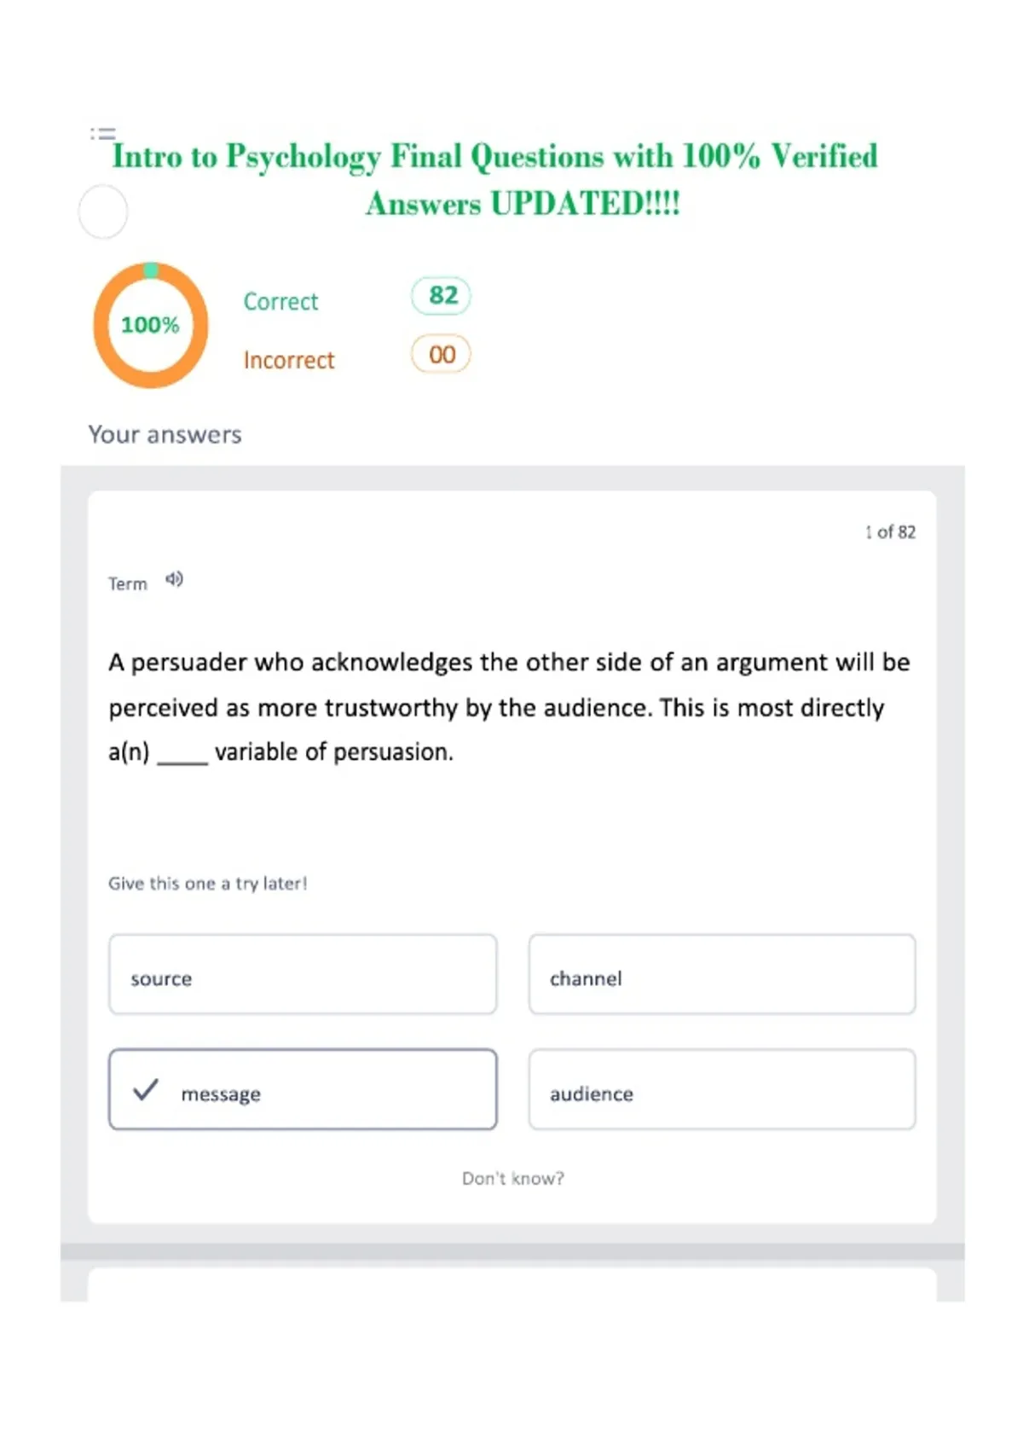Click the Incorrect count badge 00
Screen dimensions: 1023x1450
pyautogui.click(x=442, y=355)
